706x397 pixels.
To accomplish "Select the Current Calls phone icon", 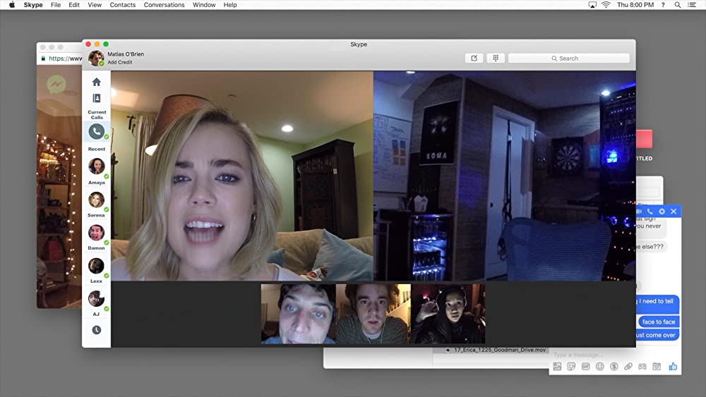I will 96,131.
